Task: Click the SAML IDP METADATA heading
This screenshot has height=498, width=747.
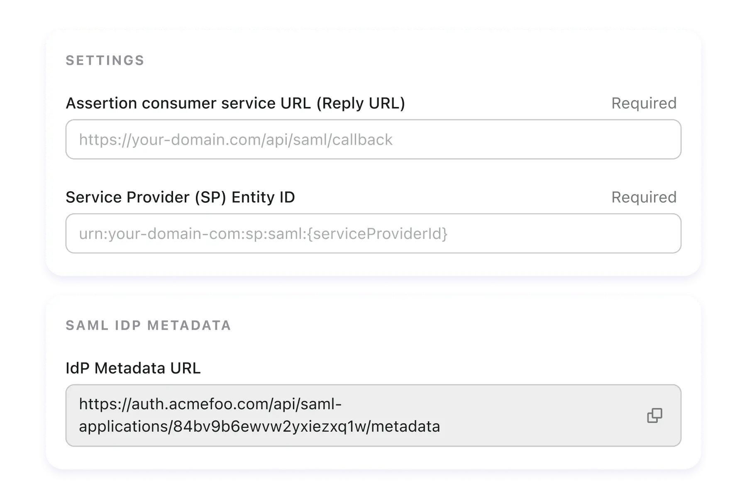Action: [x=148, y=326]
